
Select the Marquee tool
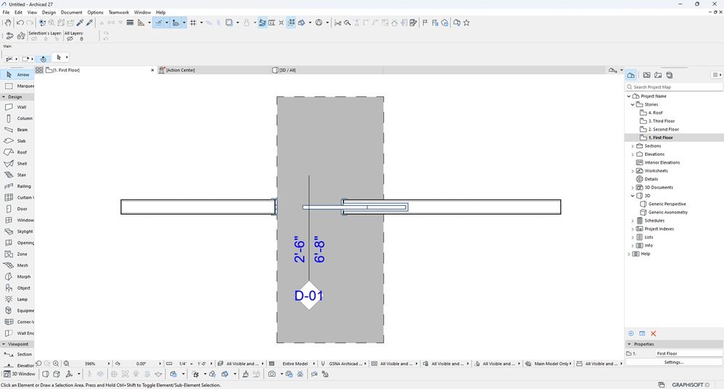17,85
